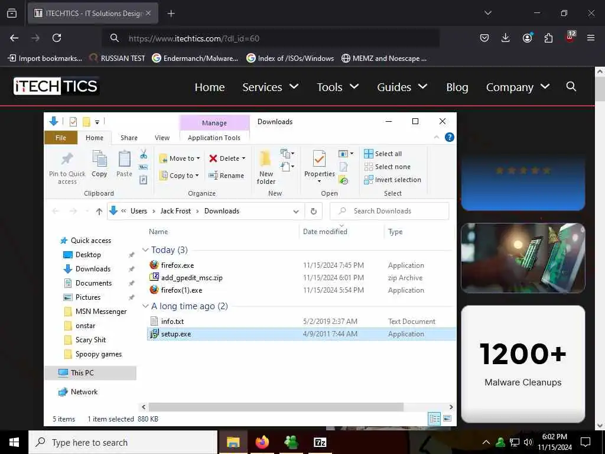
Task: Open Firefox hamburger application menu
Action: coord(591,38)
